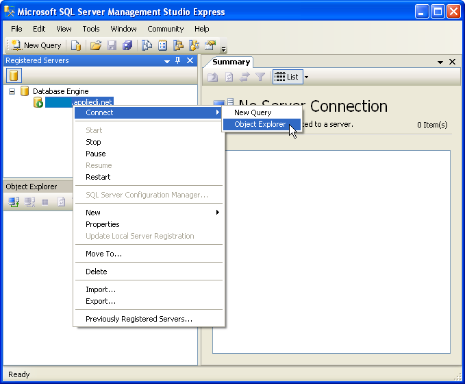The image size is (465, 384).
Task: Open the Registered Servers toolbar icon
Action: pyautogui.click(x=147, y=45)
